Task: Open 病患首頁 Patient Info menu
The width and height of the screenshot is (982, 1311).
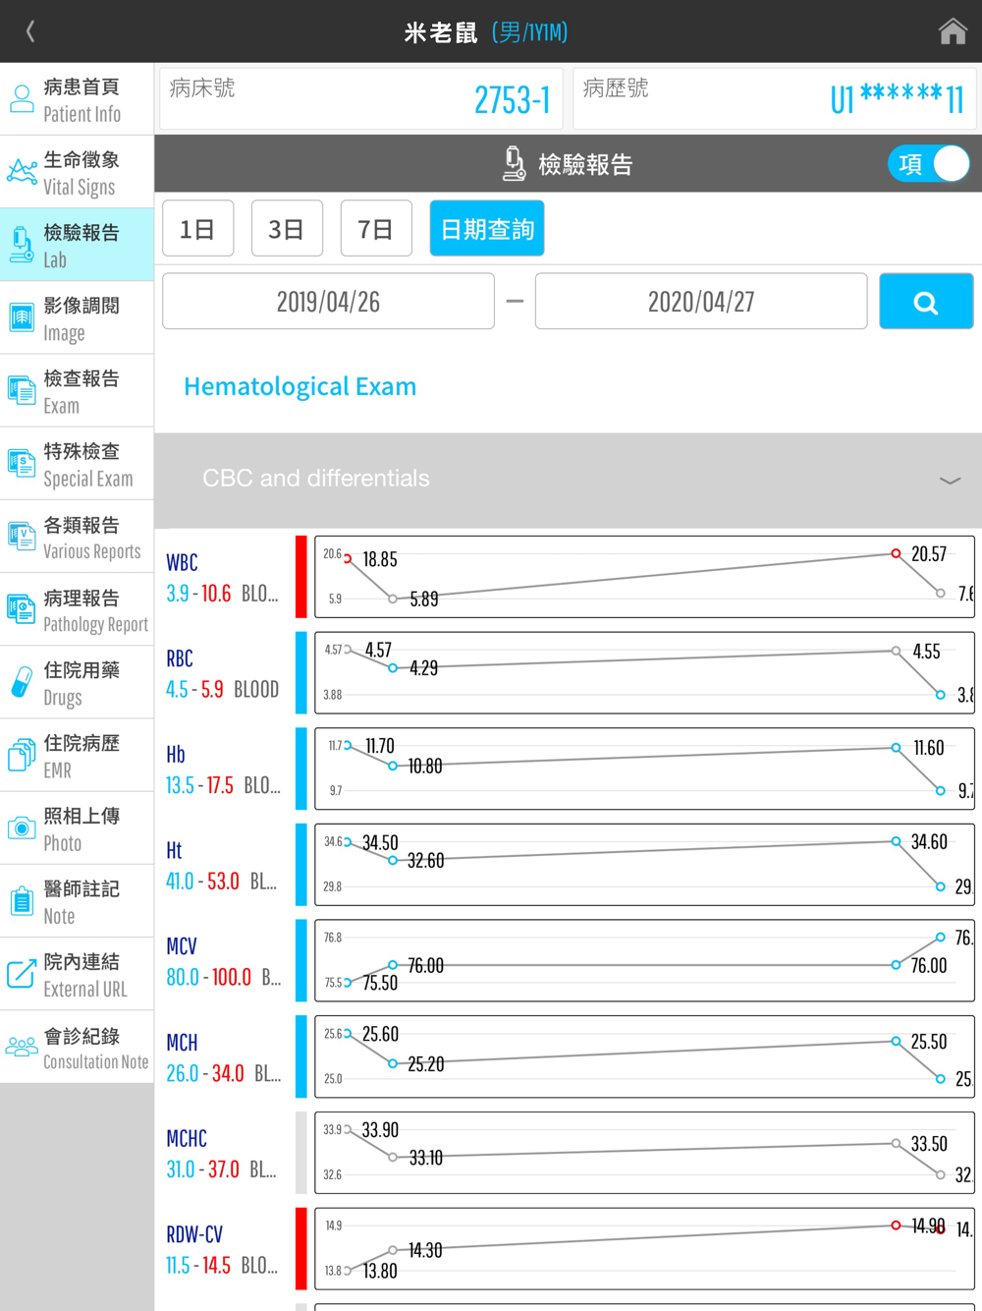Action: 77,99
